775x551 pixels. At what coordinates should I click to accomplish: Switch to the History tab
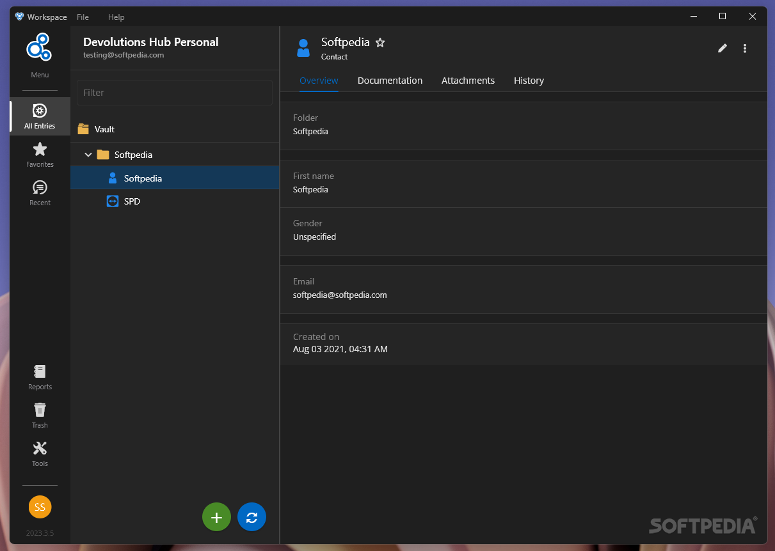(x=529, y=81)
